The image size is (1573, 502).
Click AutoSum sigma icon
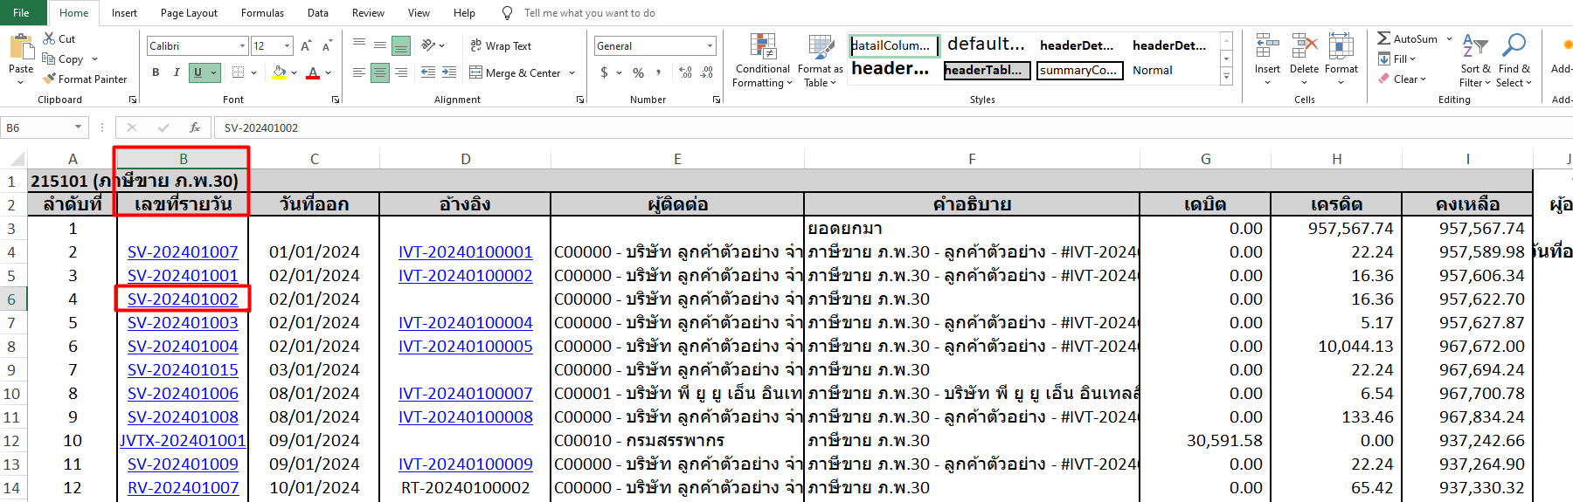coord(1383,38)
